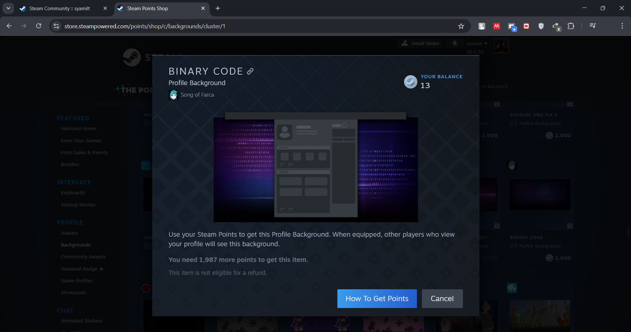The image size is (631, 332).
Task: Click animated video icon on Binary Code card
Action: (x=570, y=226)
